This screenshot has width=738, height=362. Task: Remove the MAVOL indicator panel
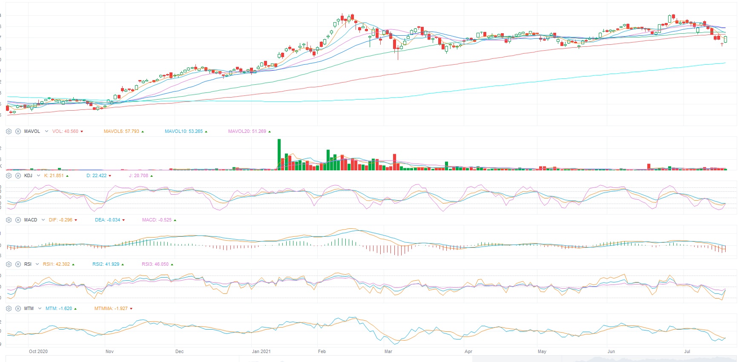tap(18, 131)
